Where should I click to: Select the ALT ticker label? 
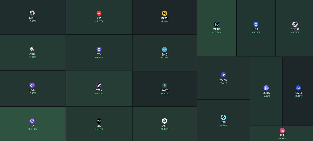(164, 126)
